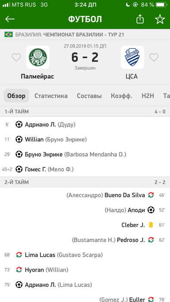
Task: Open the share icon in header
Action: pos(140,19)
